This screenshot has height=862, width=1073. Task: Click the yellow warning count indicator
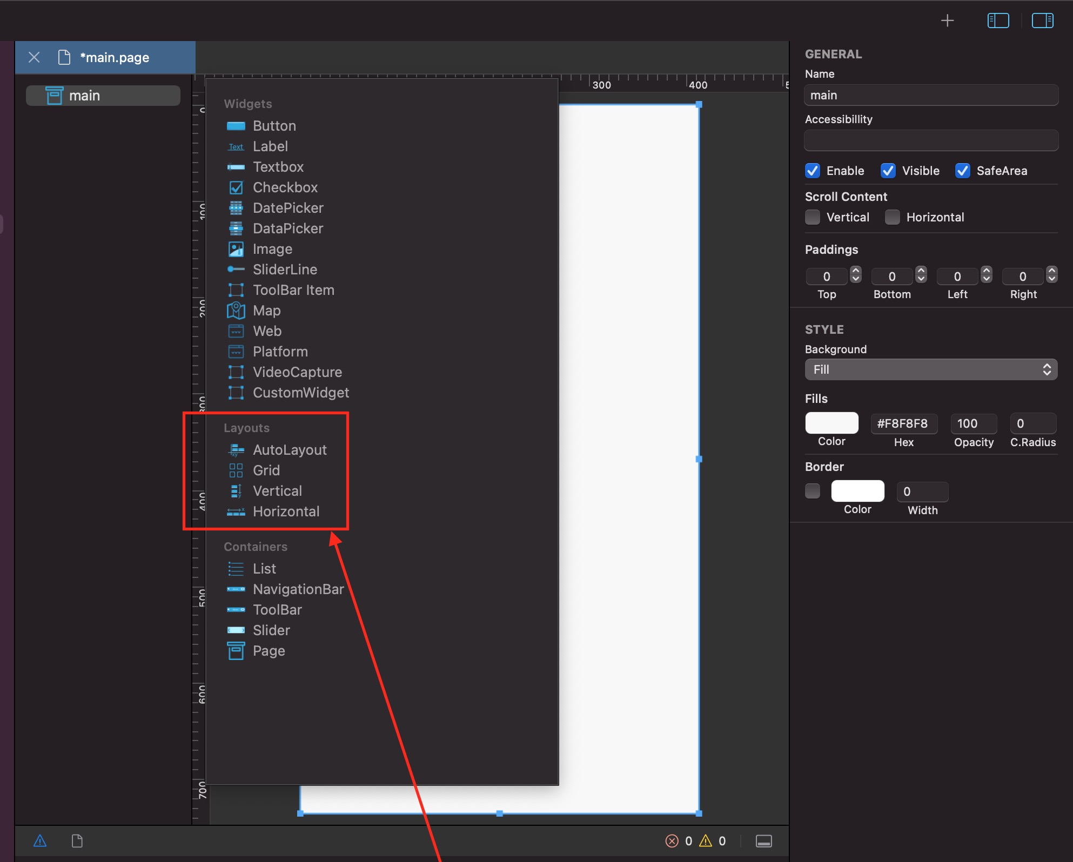713,841
